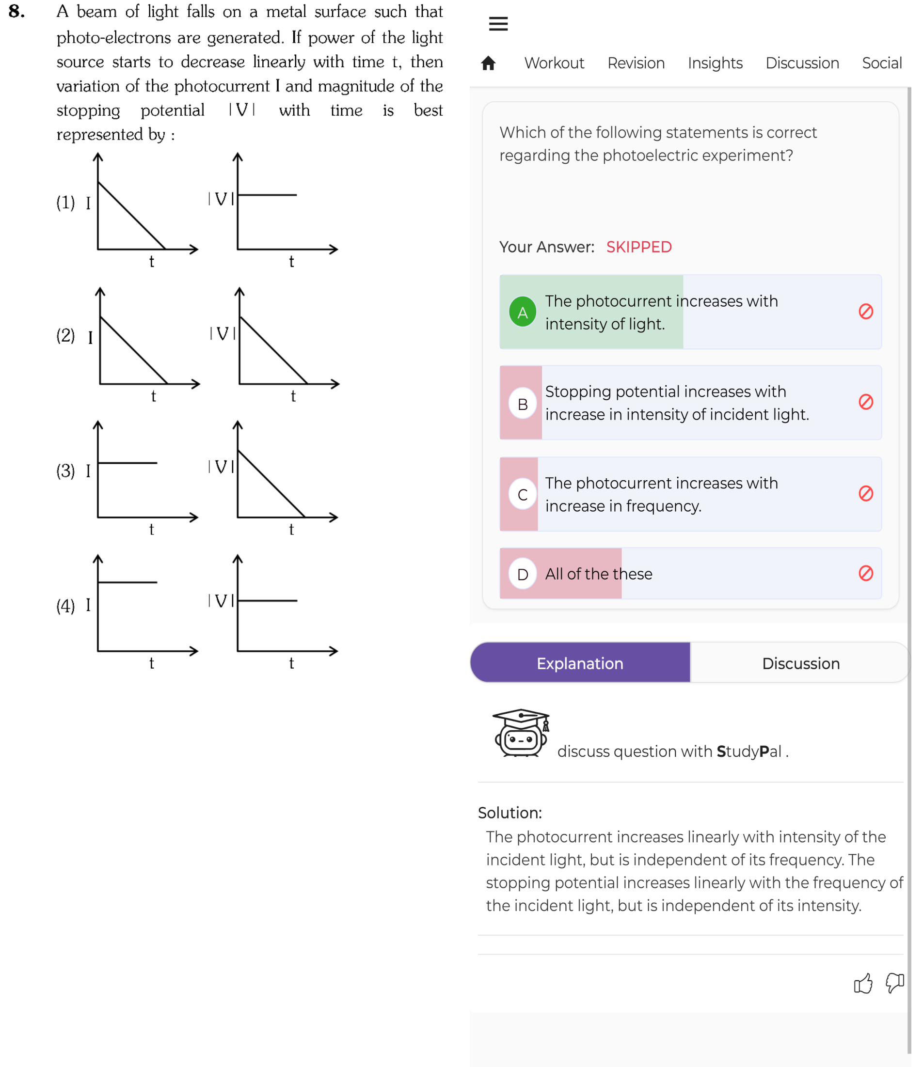
Task: Open the hamburger menu icon
Action: pos(498,24)
